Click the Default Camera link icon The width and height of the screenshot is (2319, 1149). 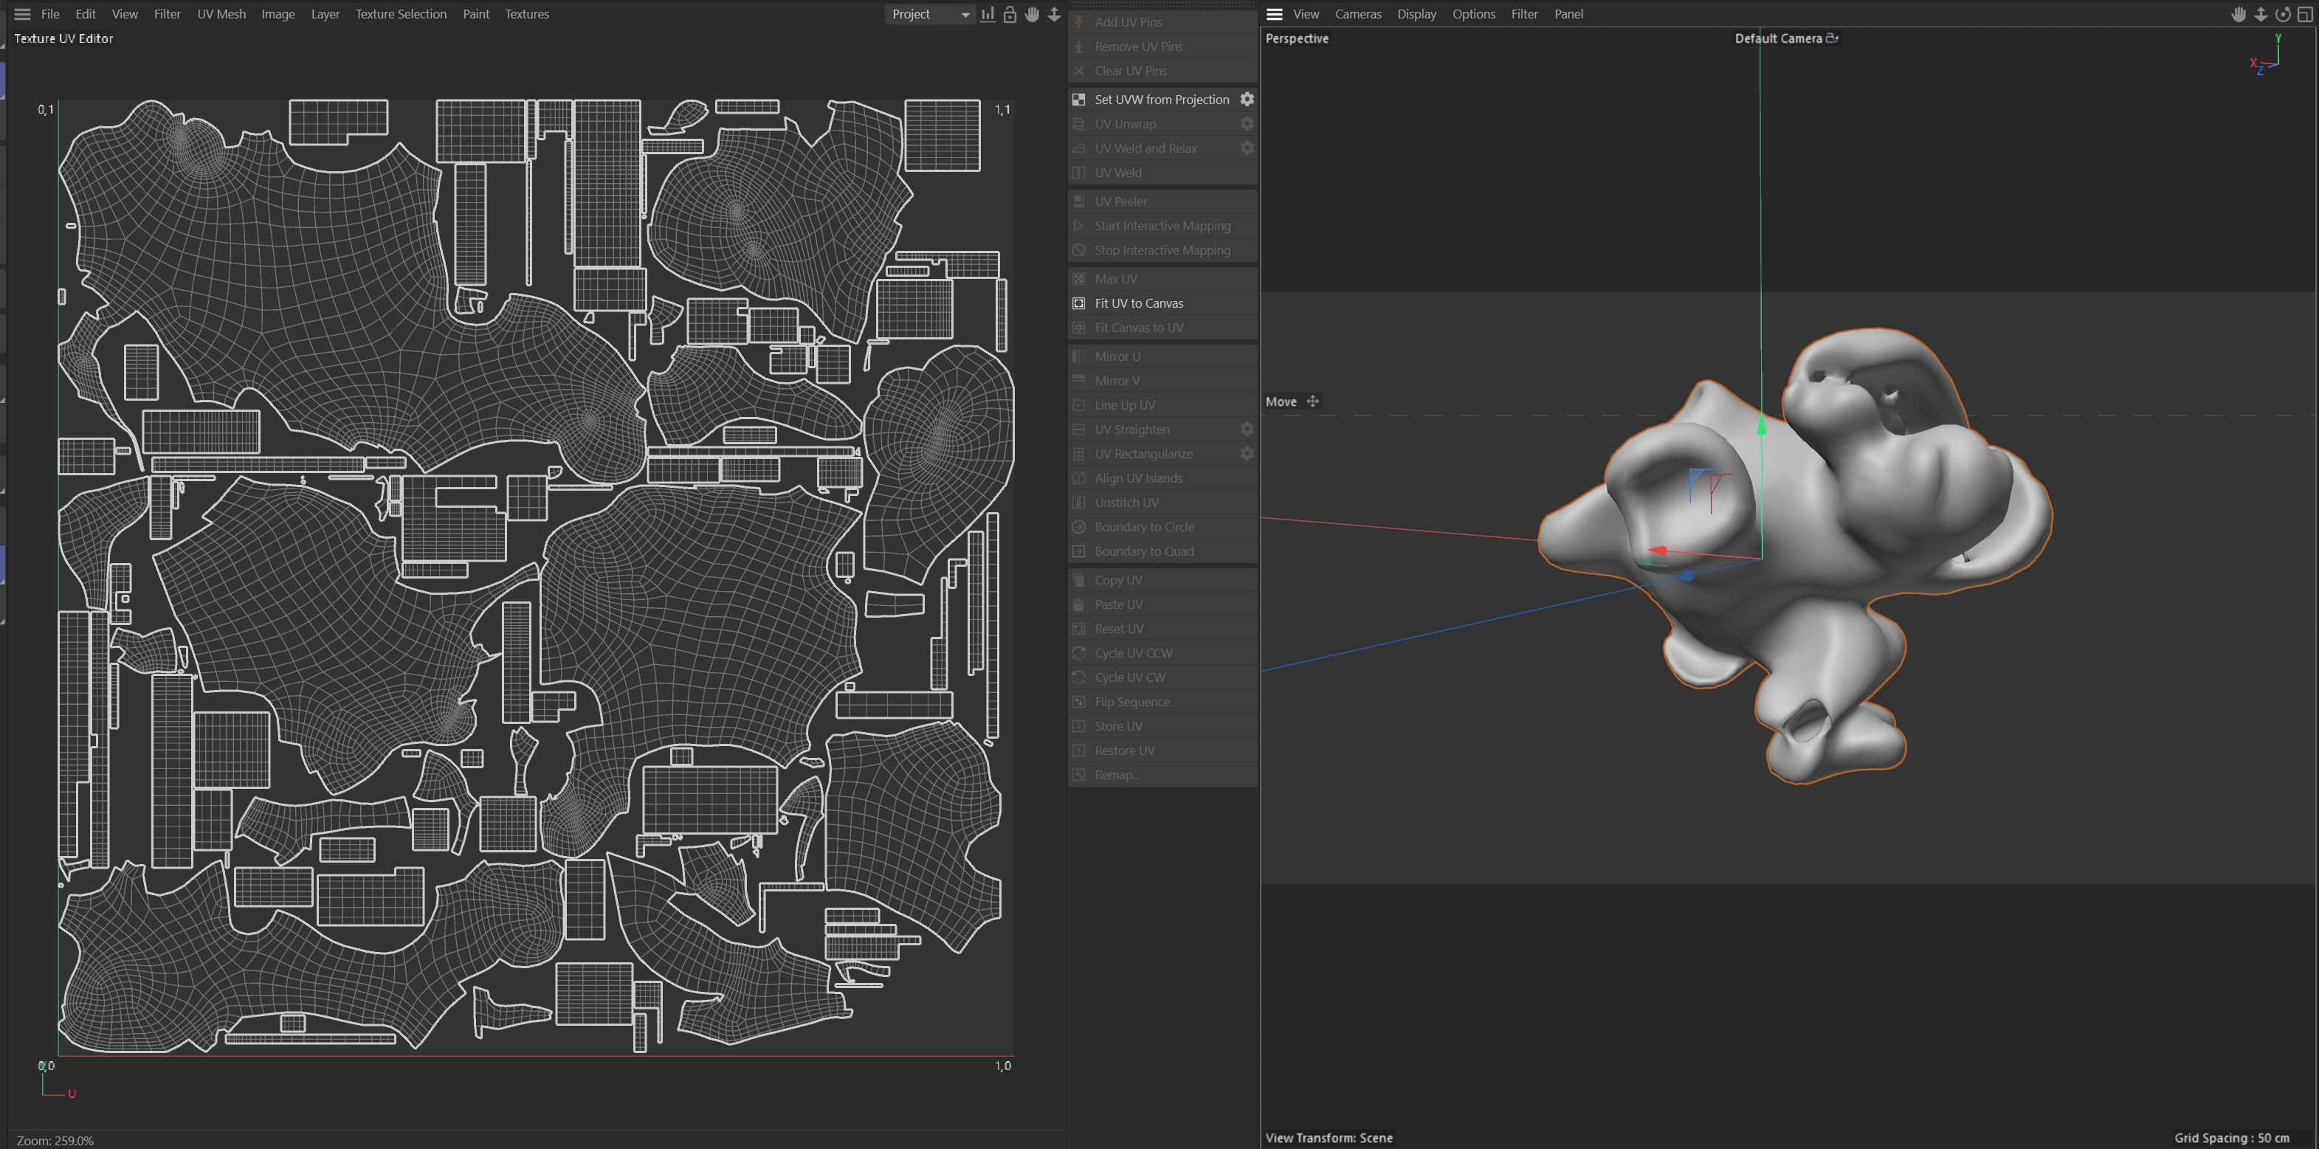pos(1832,38)
